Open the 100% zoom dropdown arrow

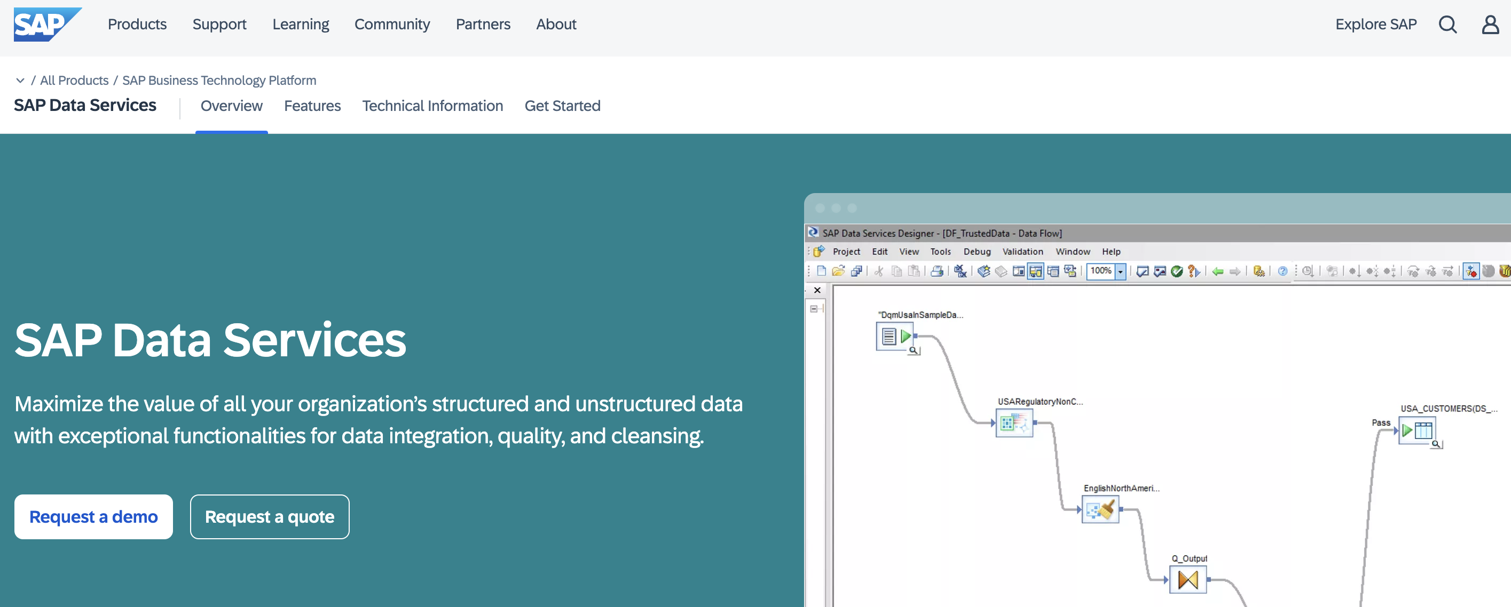pos(1120,271)
